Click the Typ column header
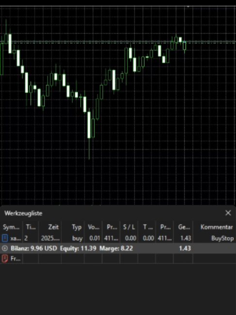Viewport: 236px width, 315px height. pyautogui.click(x=76, y=227)
